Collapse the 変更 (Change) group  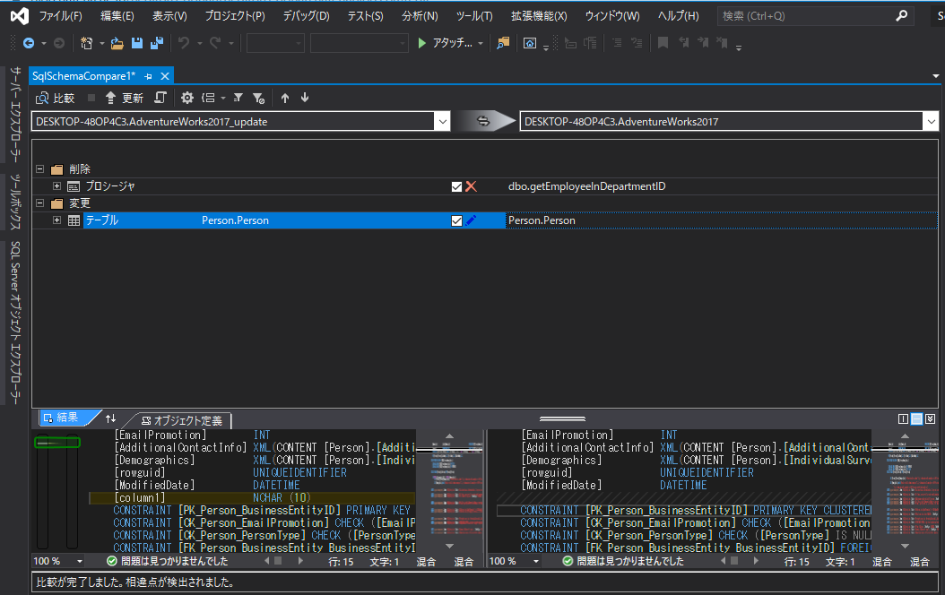click(x=39, y=203)
